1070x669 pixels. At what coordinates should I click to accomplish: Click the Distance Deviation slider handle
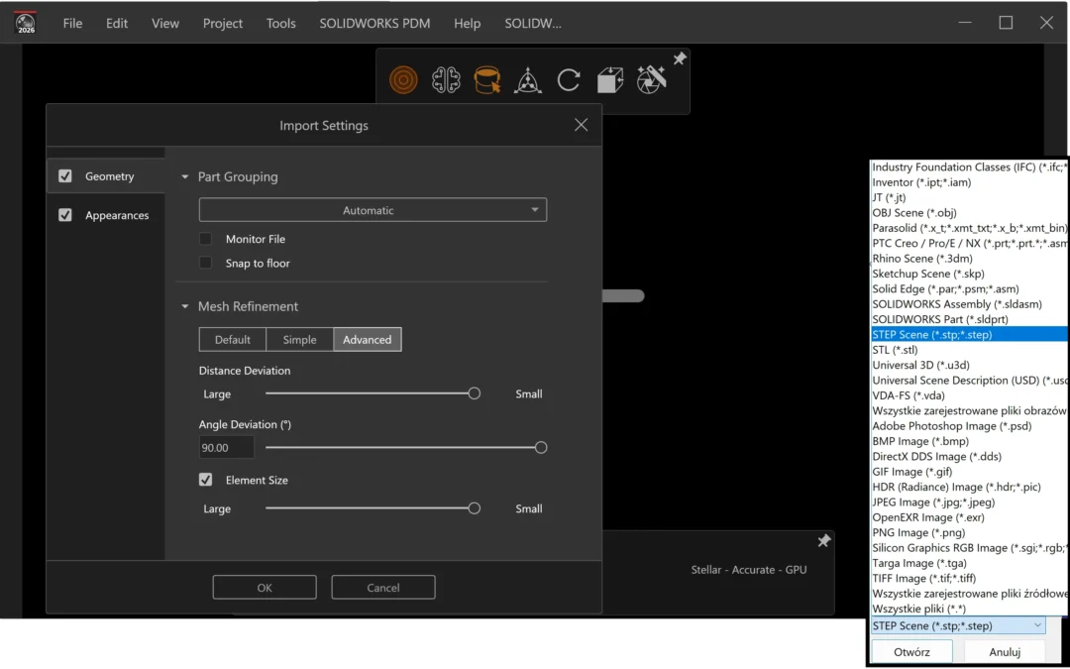(475, 393)
